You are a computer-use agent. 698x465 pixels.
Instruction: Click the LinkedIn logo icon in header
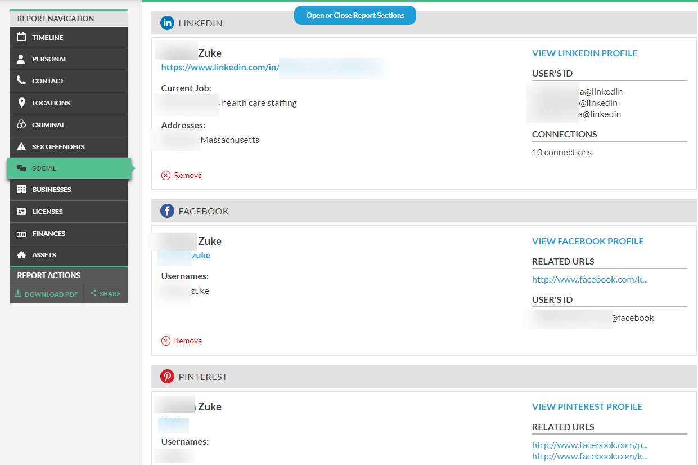[167, 23]
